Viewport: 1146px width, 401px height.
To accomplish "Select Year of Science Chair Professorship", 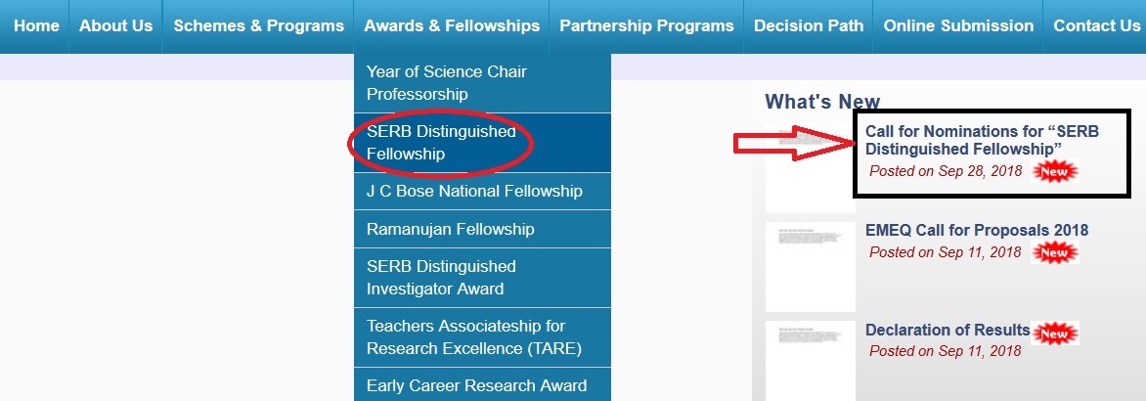I will coord(446,83).
